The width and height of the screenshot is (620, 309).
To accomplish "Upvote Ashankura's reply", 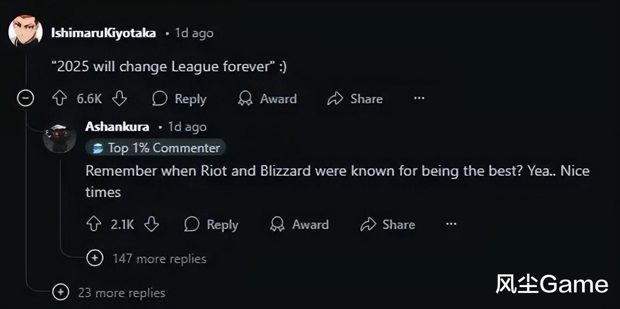I will coord(93,224).
